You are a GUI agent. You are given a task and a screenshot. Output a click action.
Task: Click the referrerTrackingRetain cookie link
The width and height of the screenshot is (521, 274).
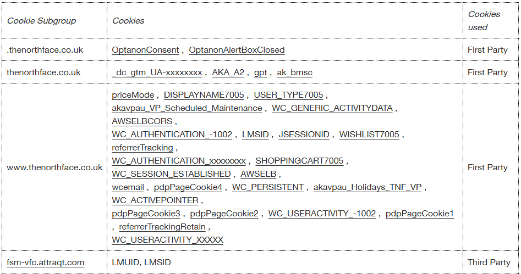pos(162,227)
